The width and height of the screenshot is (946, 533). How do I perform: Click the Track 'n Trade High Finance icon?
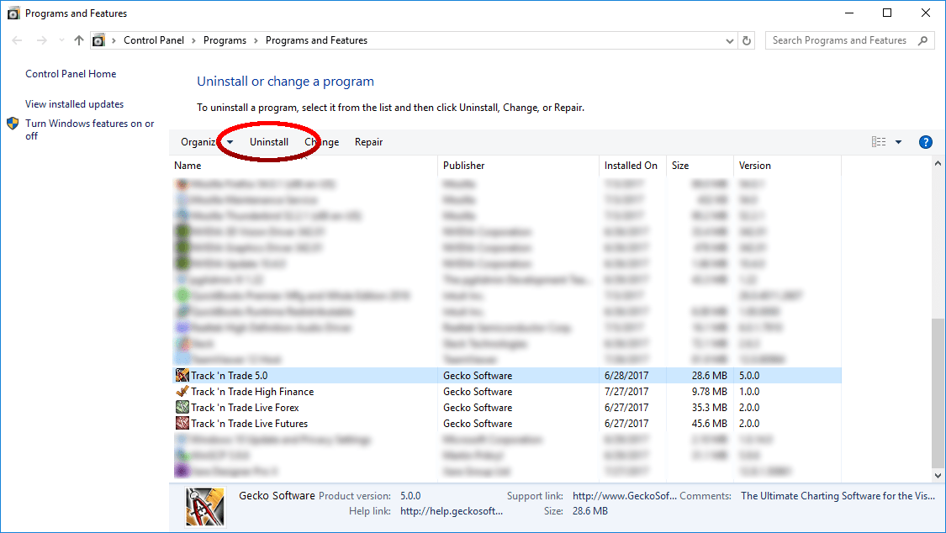click(182, 391)
